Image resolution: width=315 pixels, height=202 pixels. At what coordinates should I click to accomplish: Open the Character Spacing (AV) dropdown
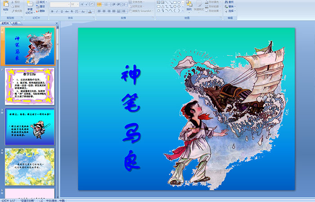77,11
